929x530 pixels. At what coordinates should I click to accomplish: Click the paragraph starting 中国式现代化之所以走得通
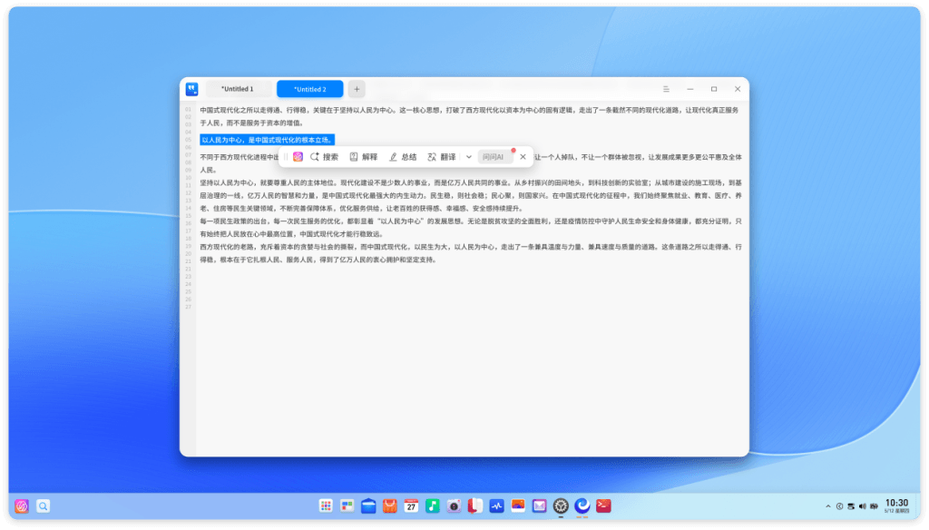click(x=469, y=116)
